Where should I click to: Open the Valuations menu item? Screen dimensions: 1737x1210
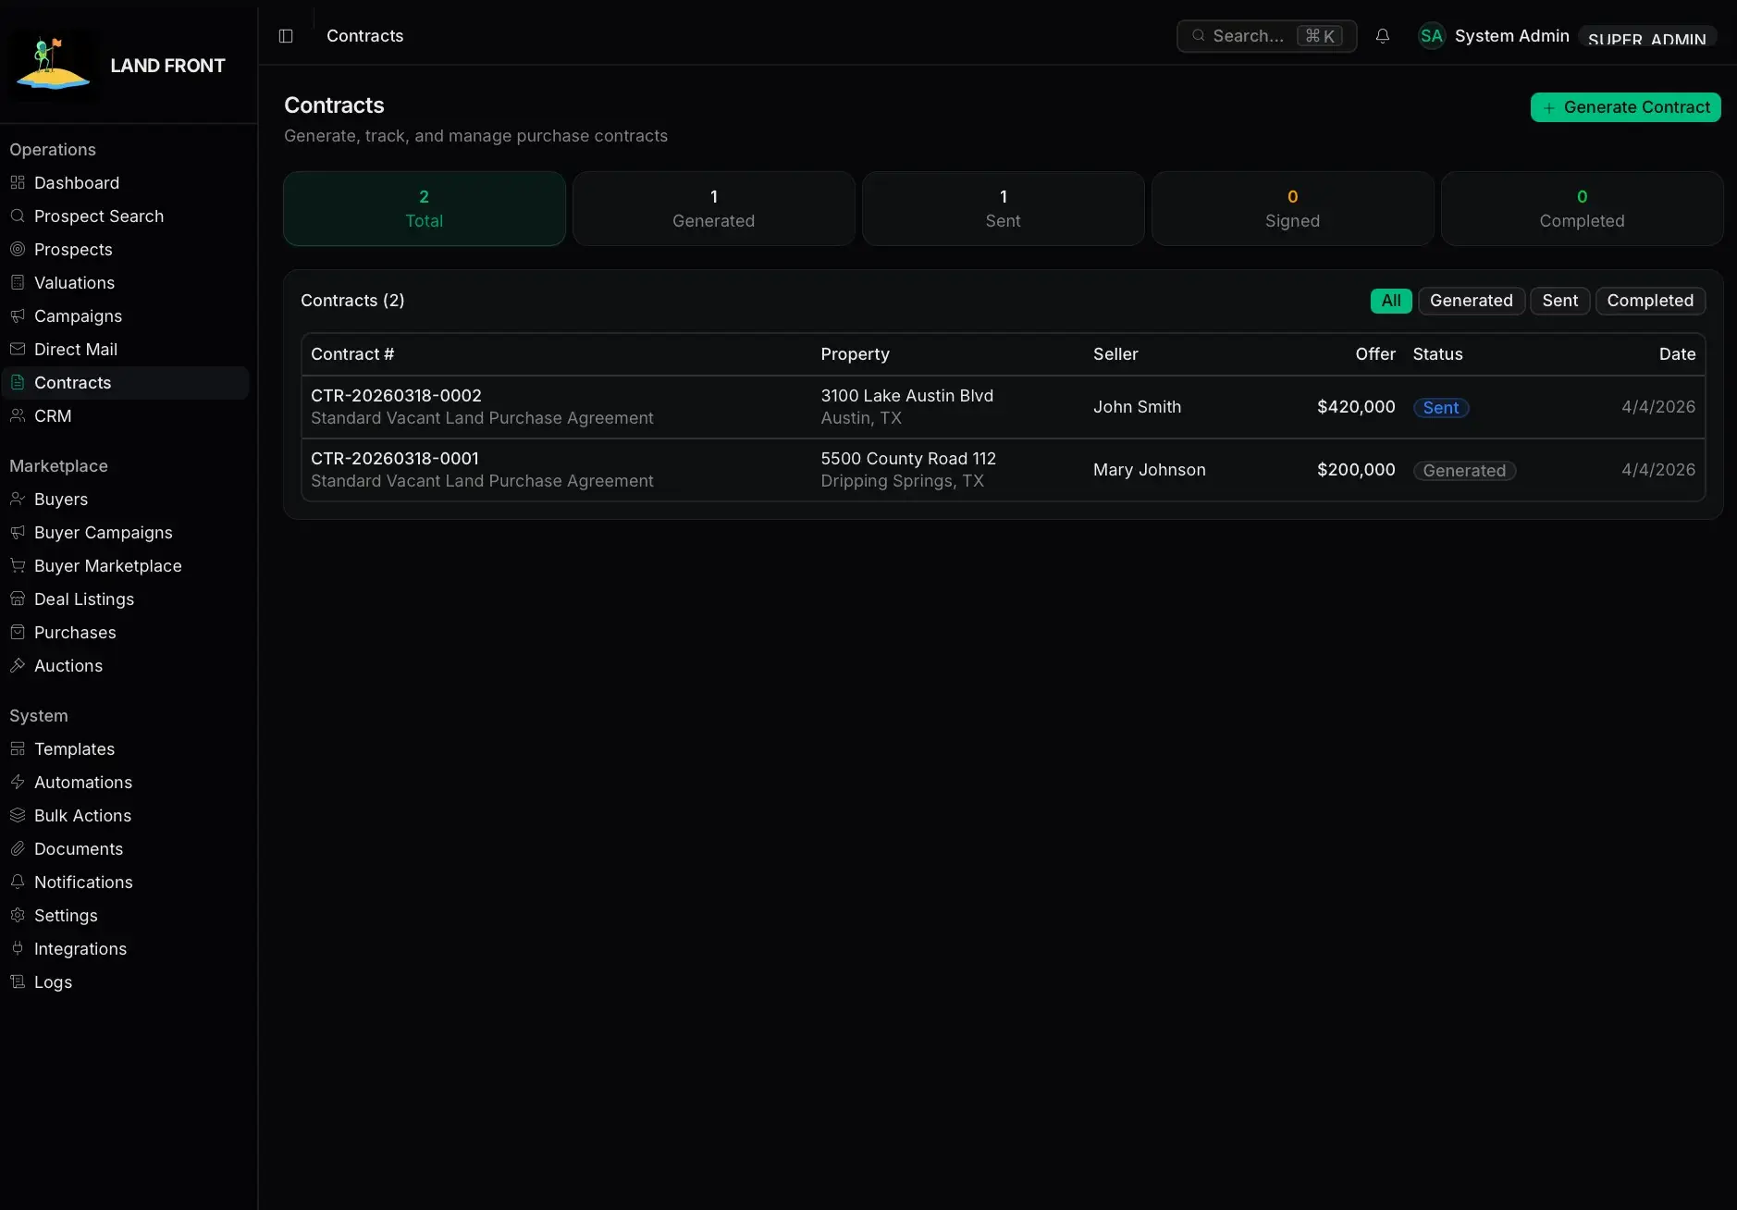[125, 282]
